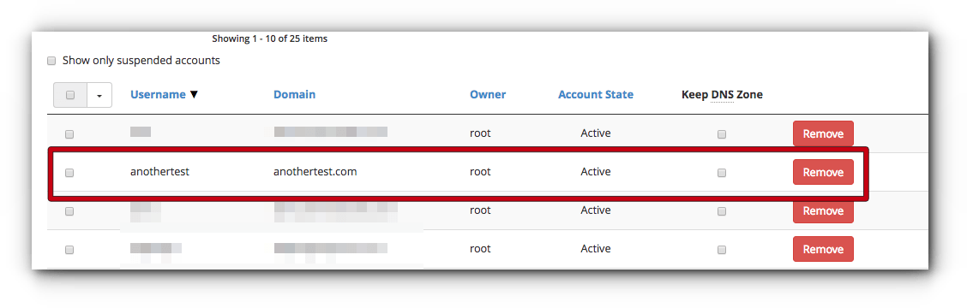Click Remove button in last row
967x308 pixels.
[823, 249]
